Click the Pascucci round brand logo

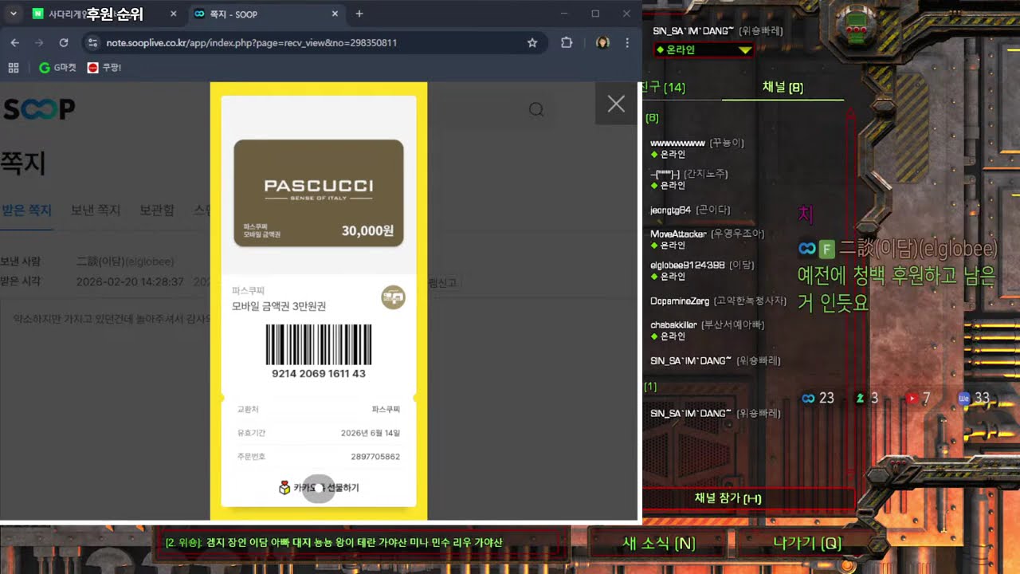pos(394,297)
